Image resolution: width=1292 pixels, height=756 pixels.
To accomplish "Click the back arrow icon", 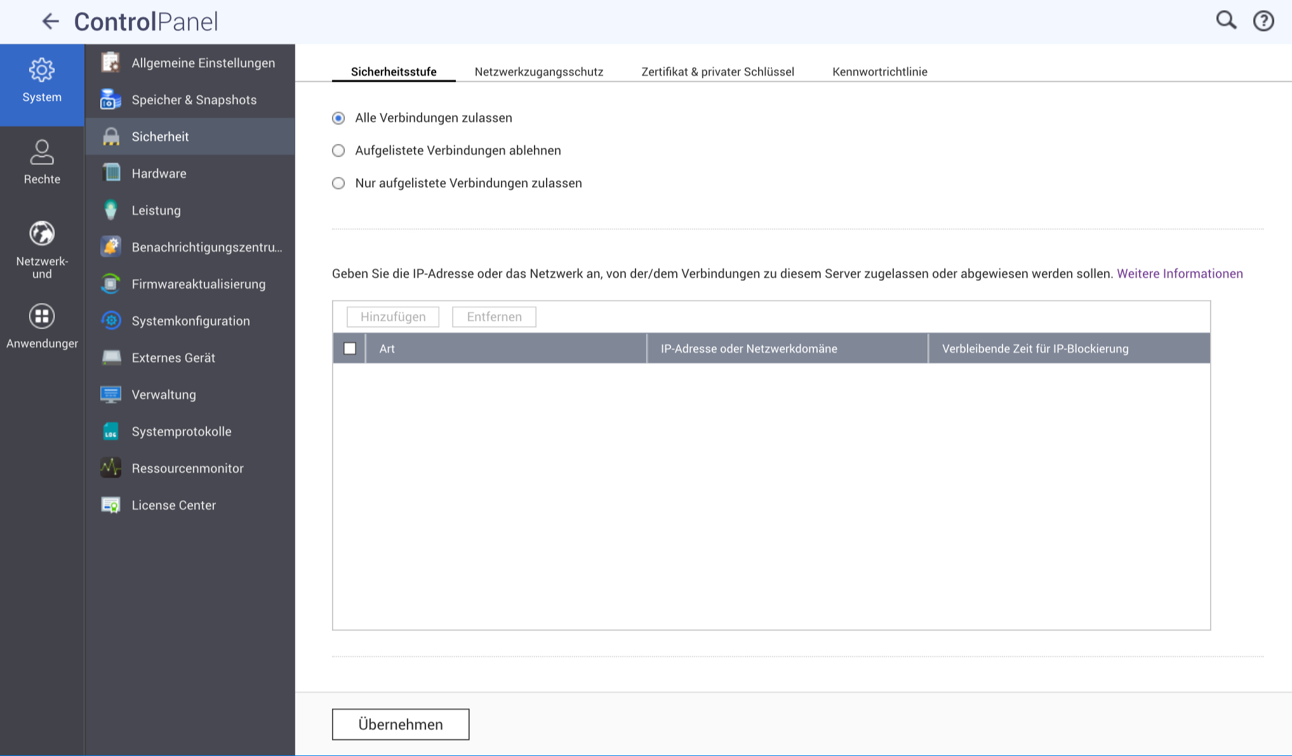I will 50,22.
